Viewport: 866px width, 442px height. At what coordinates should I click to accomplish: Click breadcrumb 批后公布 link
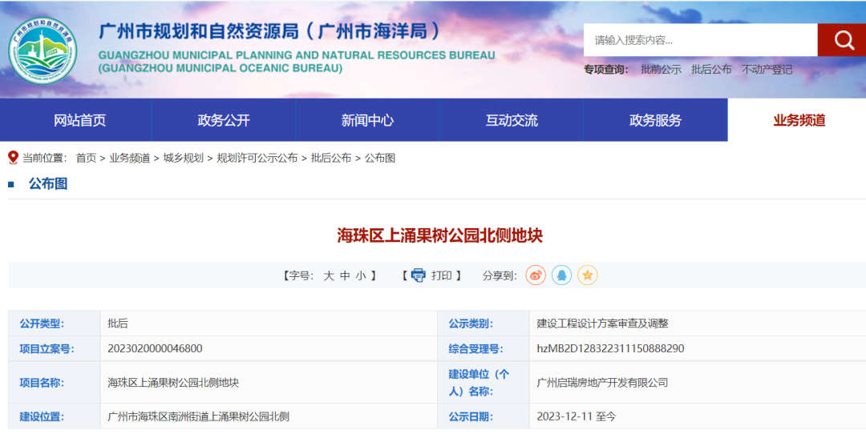coord(331,158)
